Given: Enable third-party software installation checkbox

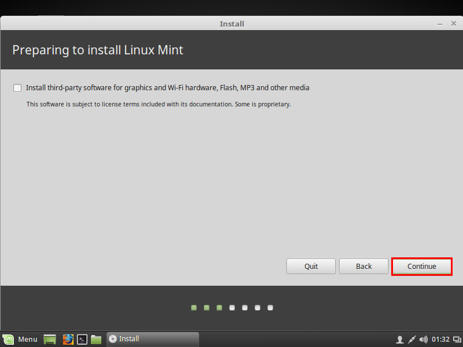Looking at the screenshot, I should tap(17, 88).
